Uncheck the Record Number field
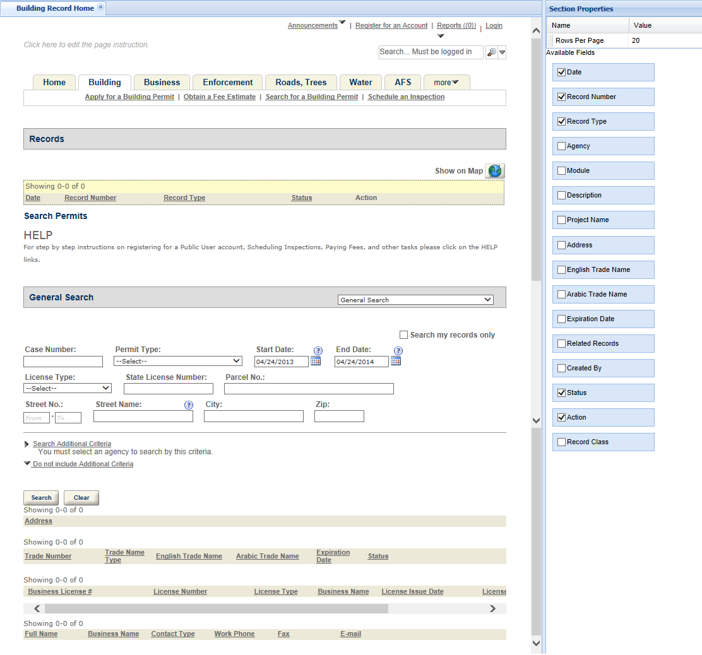 click(561, 97)
